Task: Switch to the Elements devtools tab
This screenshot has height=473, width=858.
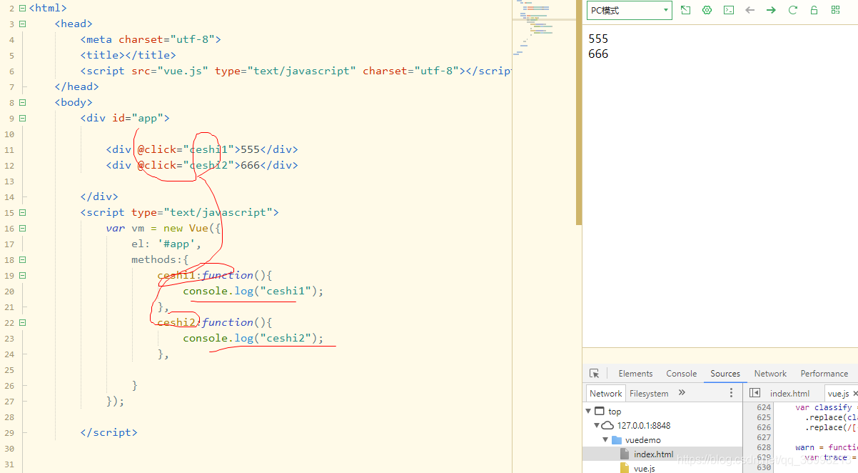Action: click(x=635, y=374)
